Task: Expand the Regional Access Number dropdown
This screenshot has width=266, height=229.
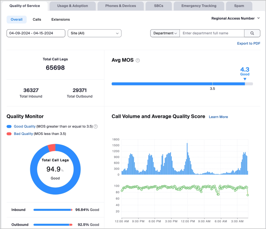Action: (x=236, y=18)
